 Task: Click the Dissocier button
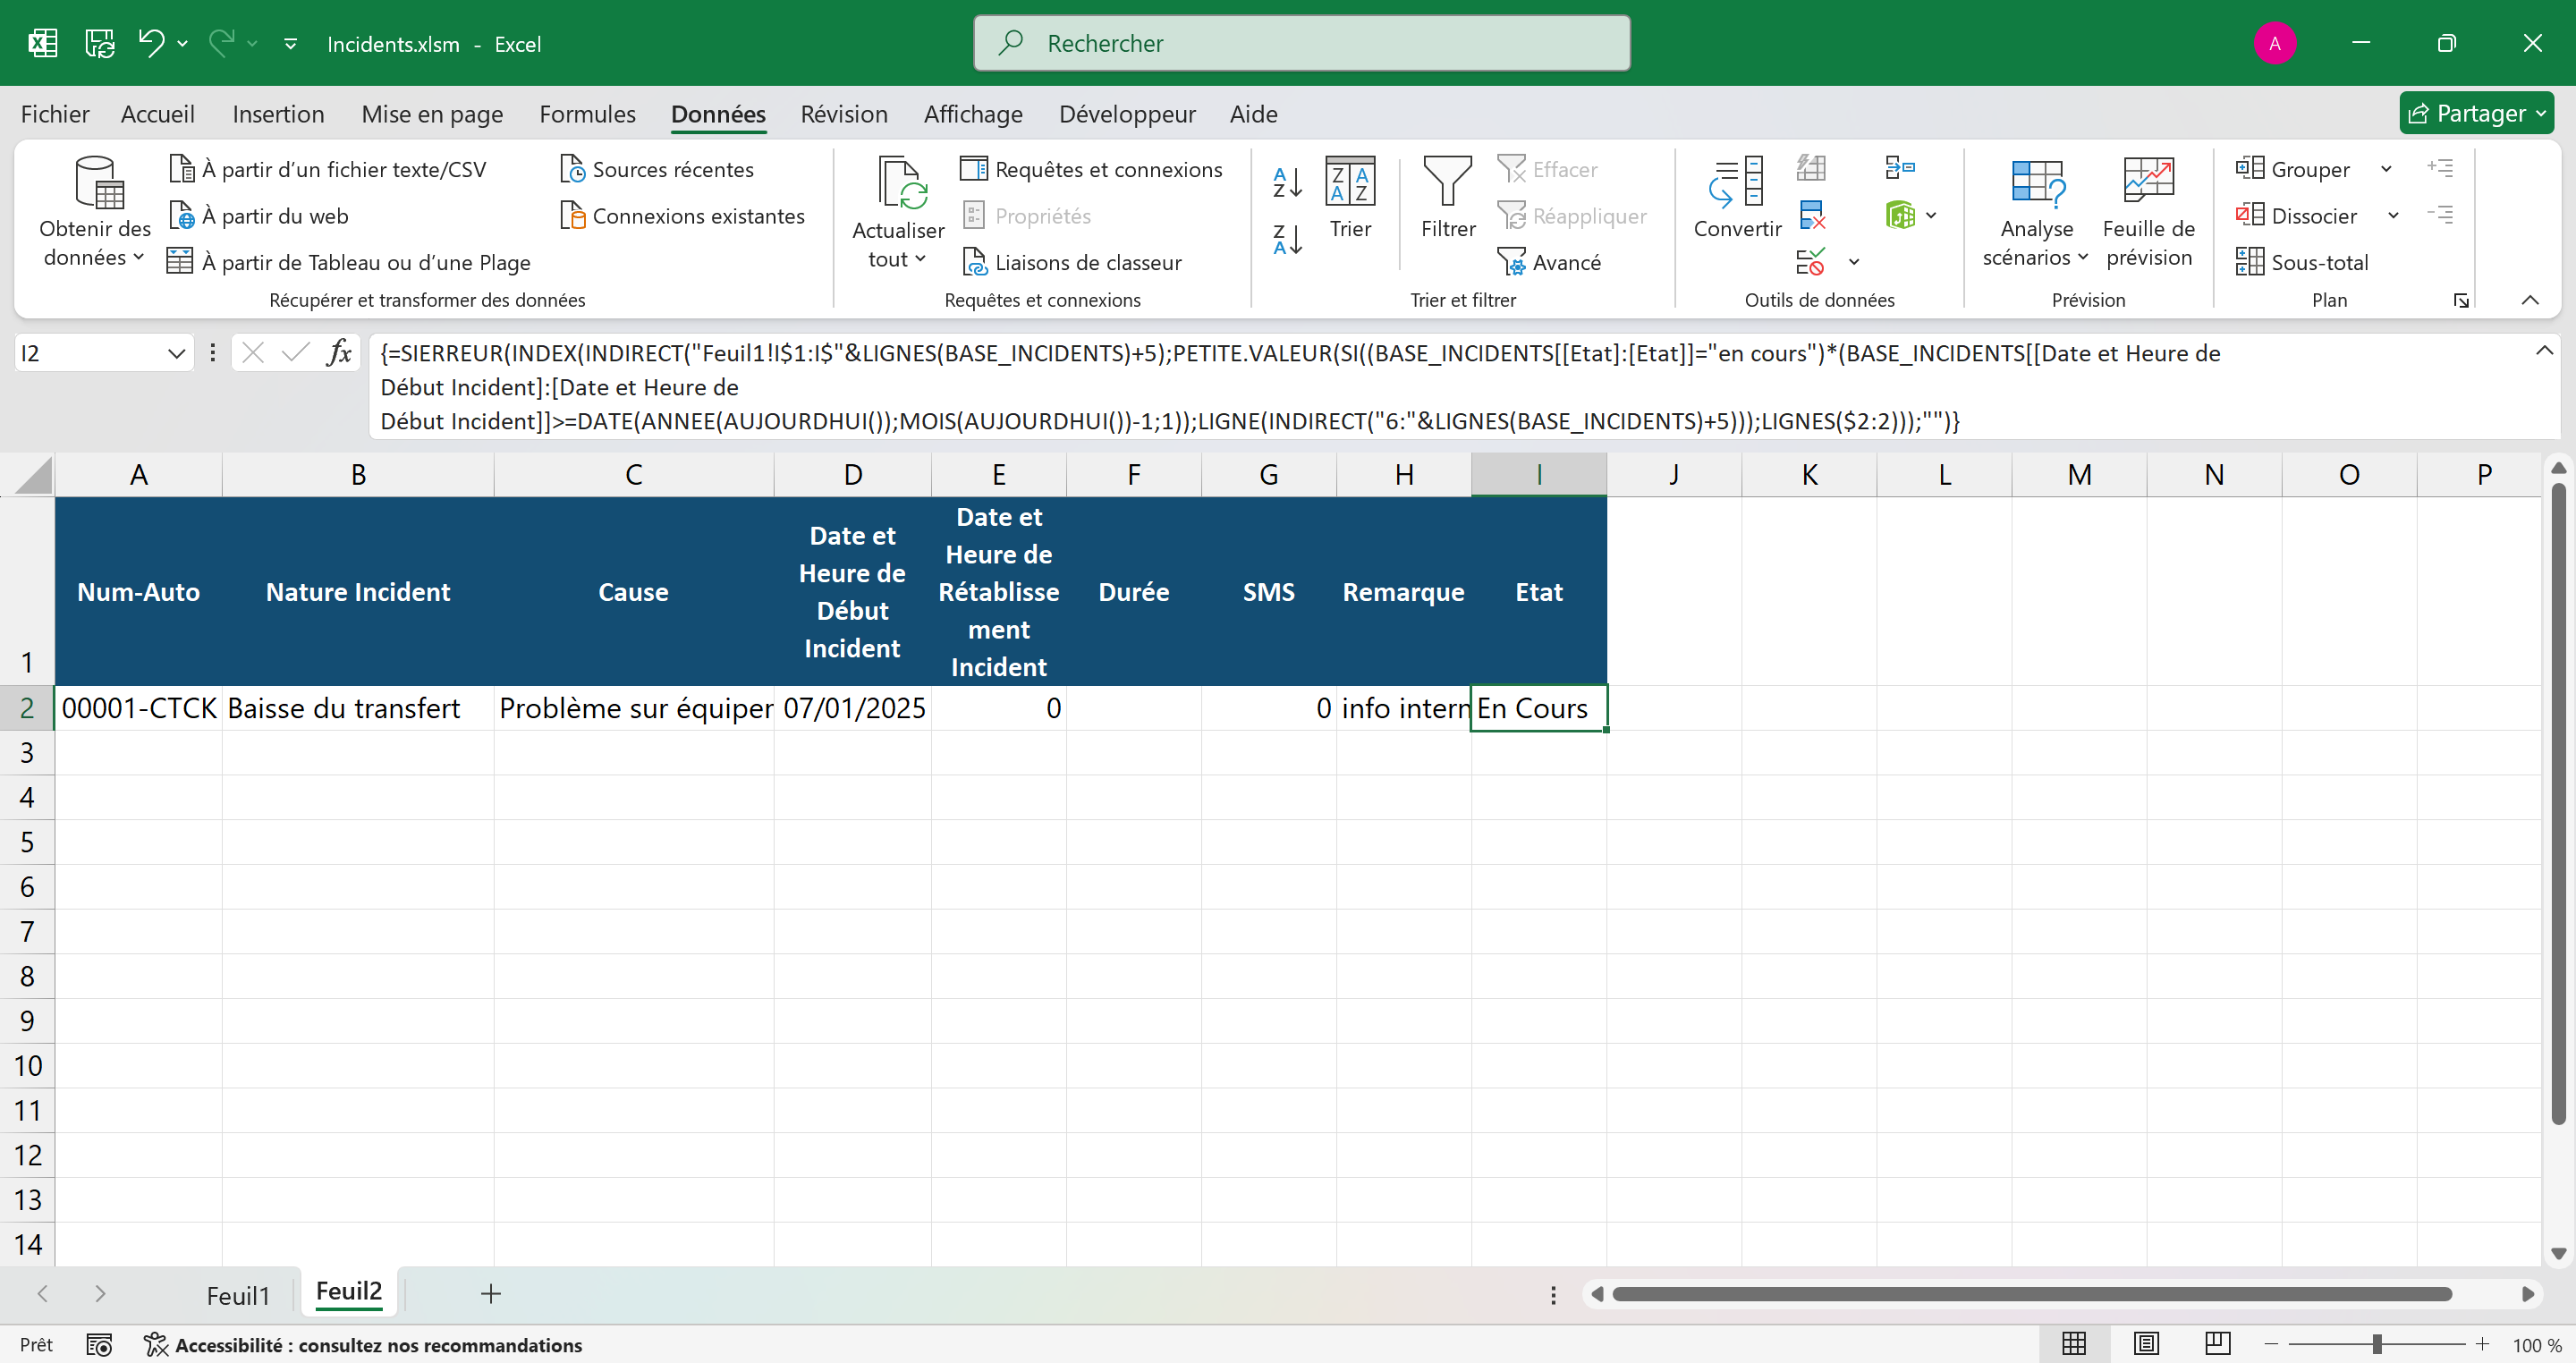[x=2296, y=216]
